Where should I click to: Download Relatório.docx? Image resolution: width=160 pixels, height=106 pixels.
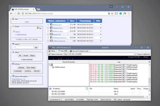[x=58, y=31]
